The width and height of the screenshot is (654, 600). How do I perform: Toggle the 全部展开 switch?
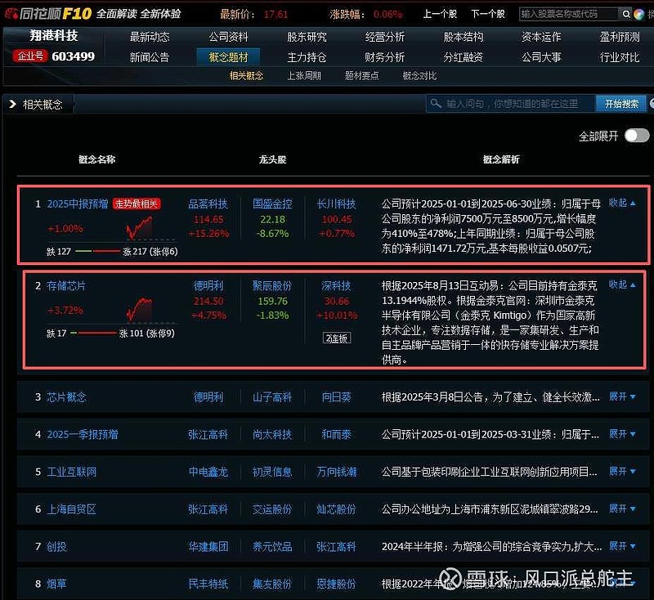coord(637,136)
